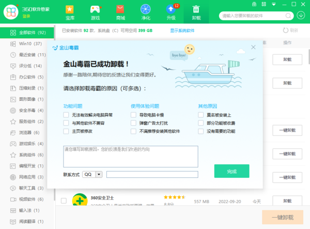Check 与其他软件不兼容 reason
Screen dimensions: 310x229
pyautogui.click(x=66, y=123)
